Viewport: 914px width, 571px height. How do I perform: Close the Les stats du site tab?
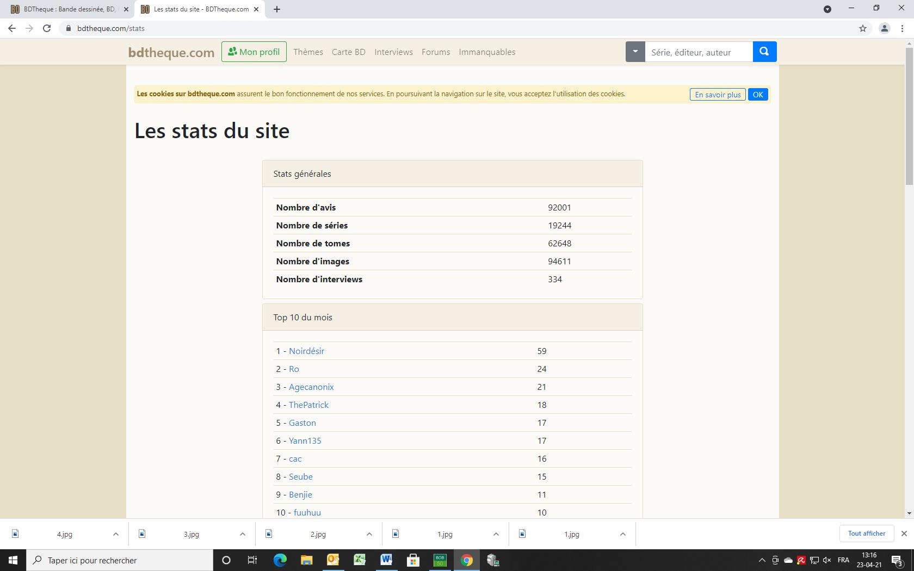[x=256, y=9]
